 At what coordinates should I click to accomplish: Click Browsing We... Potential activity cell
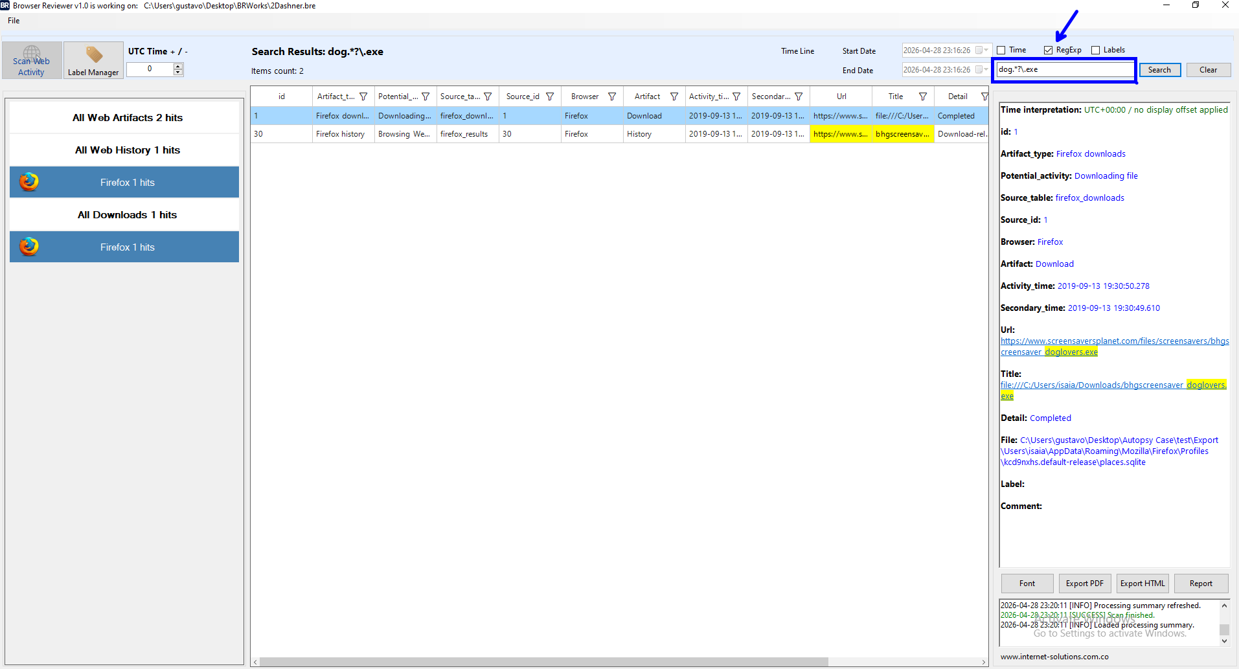coord(405,134)
